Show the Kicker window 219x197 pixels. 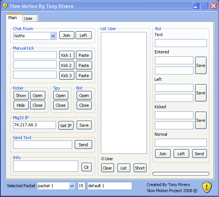[21, 95]
